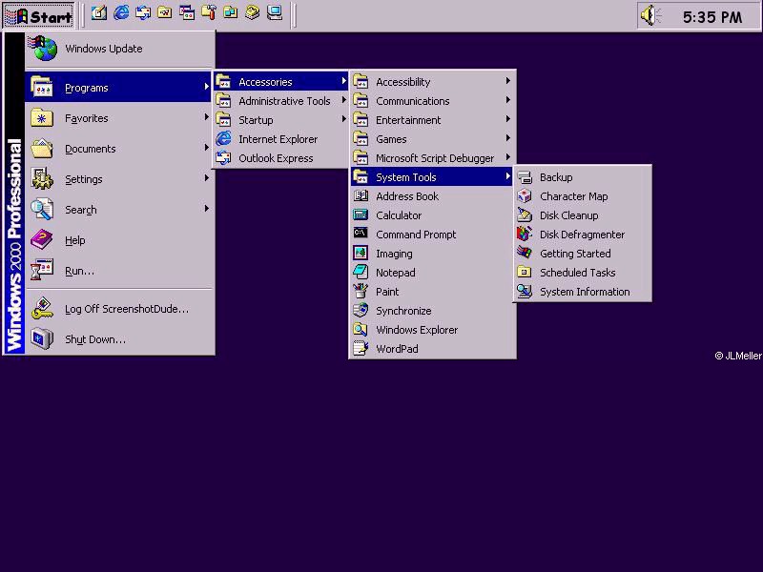
Task: Expand Accessibility using its submenu arrow
Action: coord(507,81)
